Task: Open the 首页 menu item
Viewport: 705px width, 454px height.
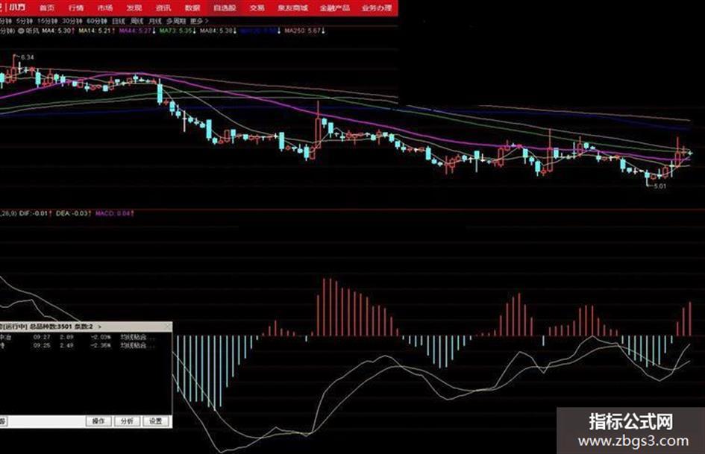Action: [x=47, y=7]
